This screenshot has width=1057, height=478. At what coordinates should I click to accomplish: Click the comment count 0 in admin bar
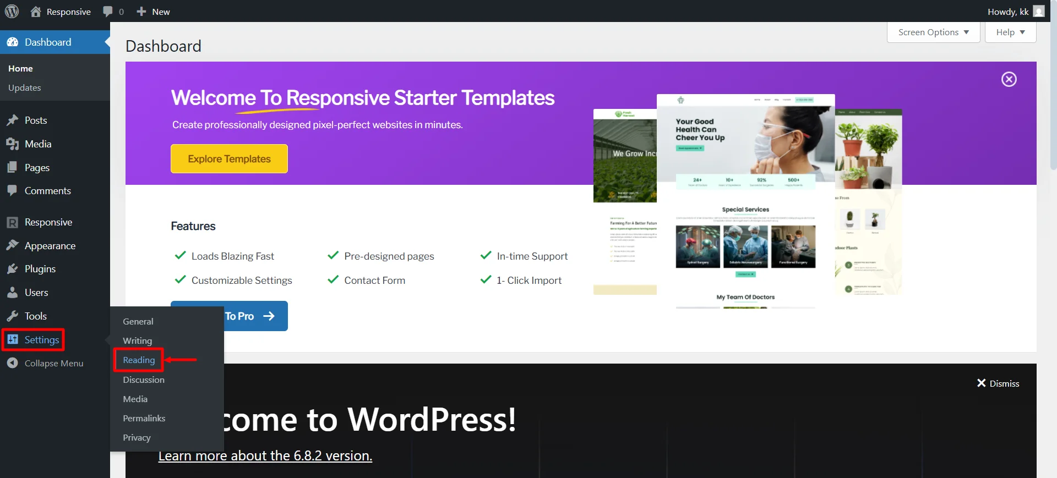(121, 12)
